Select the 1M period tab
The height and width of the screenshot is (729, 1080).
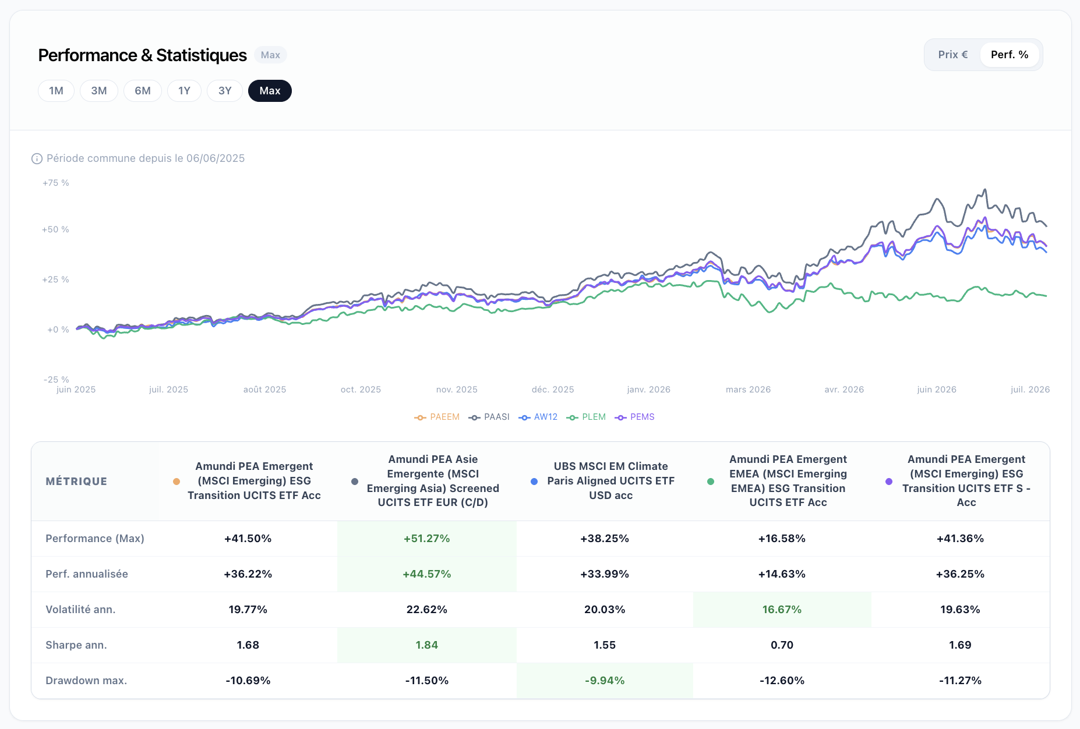[x=56, y=91]
